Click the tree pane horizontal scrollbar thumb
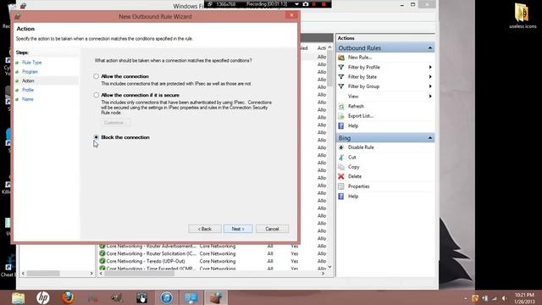The image size is (542, 305). (43, 274)
